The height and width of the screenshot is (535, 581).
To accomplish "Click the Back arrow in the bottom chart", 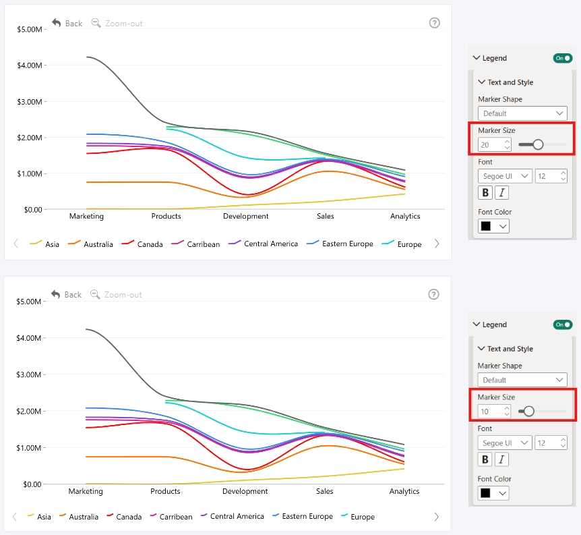I will (x=56, y=295).
